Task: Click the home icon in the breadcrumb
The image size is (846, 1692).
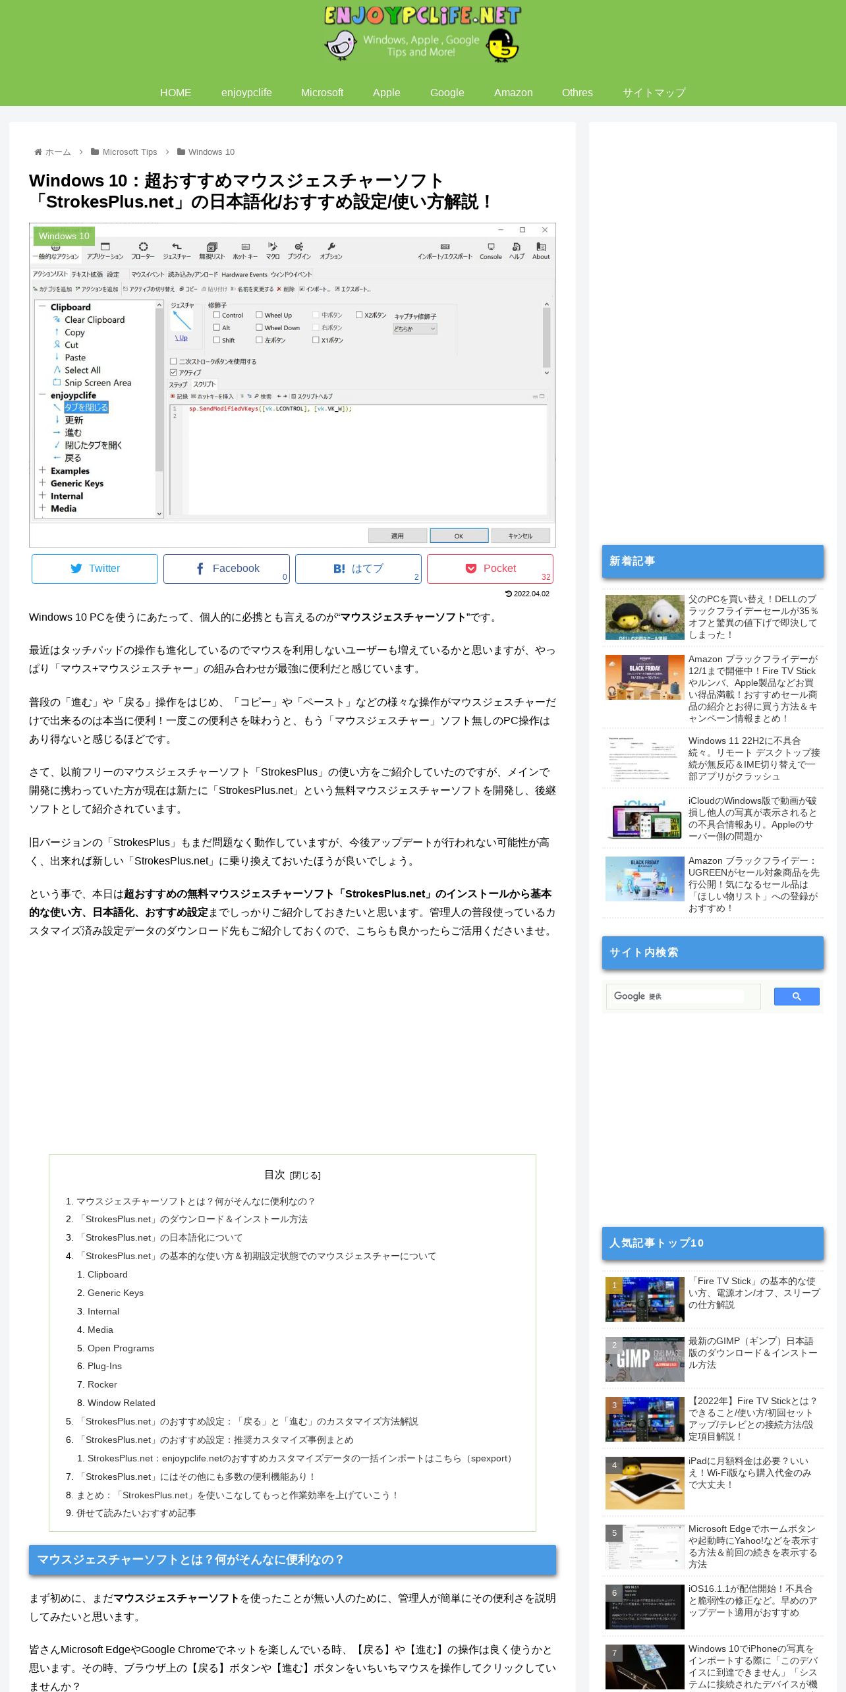Action: tap(38, 152)
